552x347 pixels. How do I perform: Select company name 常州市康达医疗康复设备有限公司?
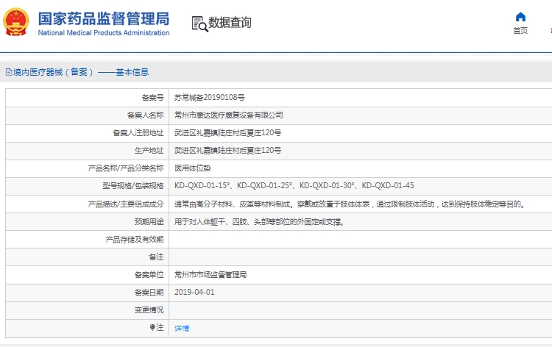[229, 115]
